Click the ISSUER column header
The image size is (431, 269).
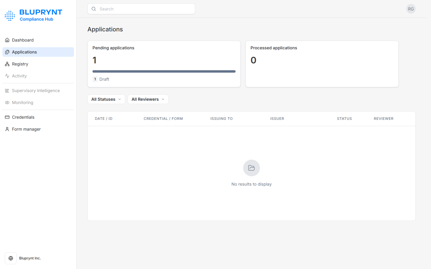[277, 119]
